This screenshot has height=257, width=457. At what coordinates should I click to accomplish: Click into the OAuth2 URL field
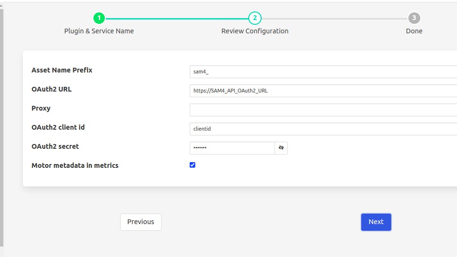[323, 91]
